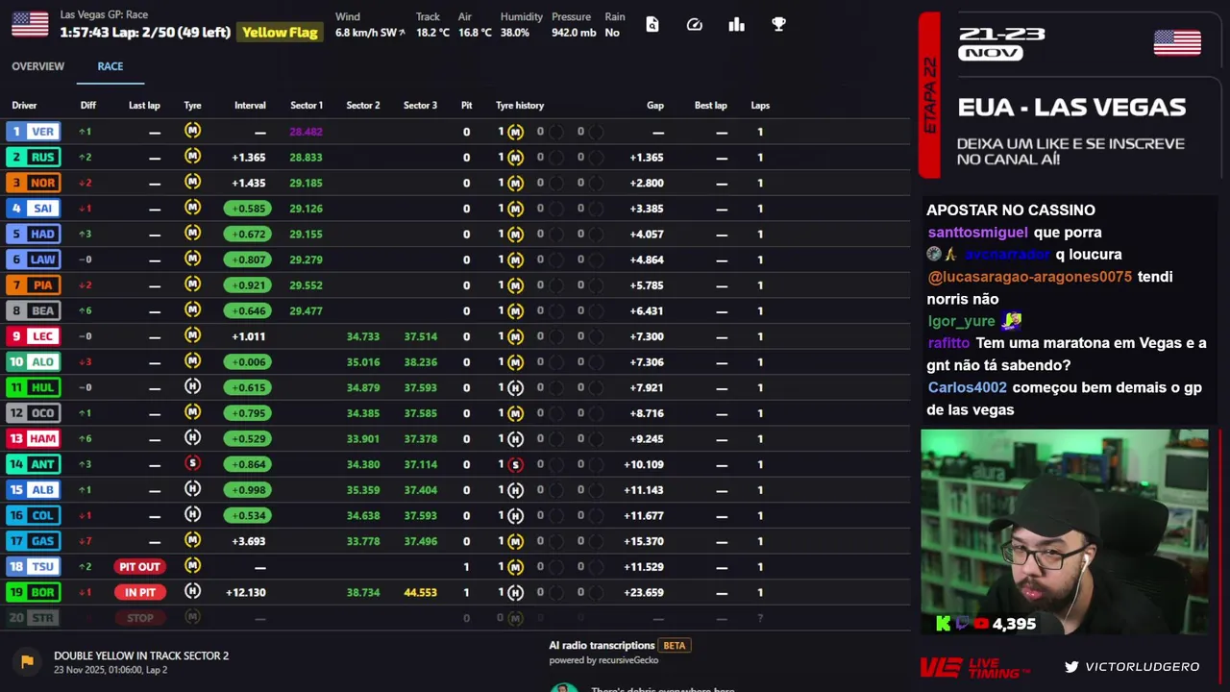This screenshot has height=692, width=1230.
Task: Select driver NOR in position 3
Action: tap(33, 183)
